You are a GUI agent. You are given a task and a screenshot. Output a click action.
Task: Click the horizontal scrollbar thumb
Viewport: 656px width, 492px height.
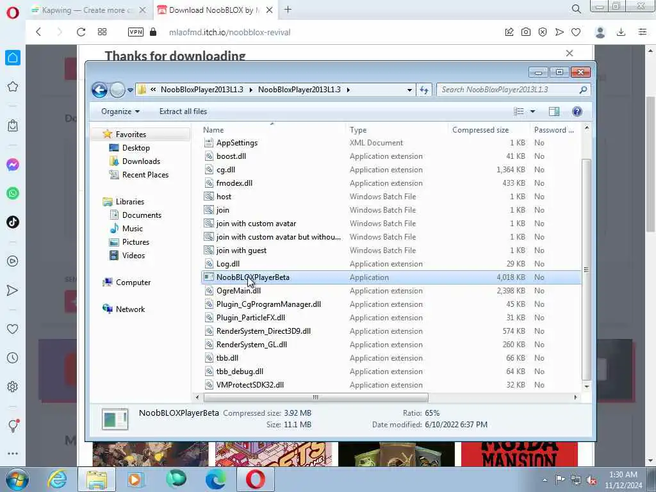coord(316,397)
